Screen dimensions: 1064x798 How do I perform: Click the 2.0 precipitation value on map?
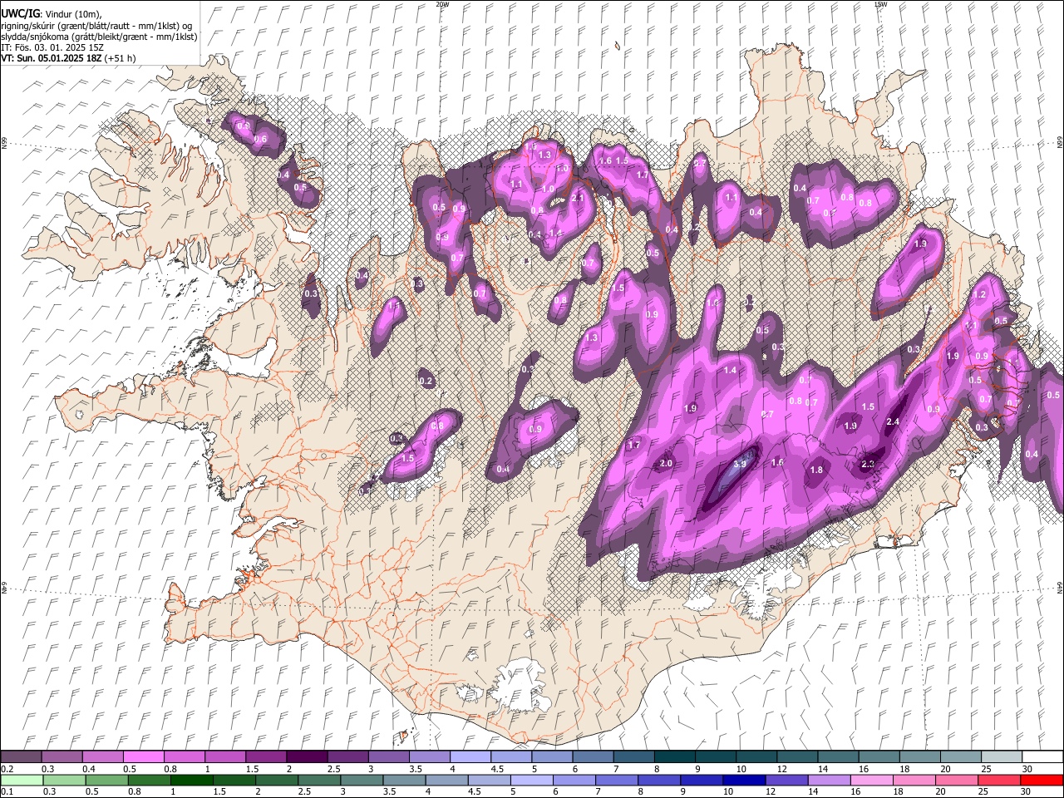pyautogui.click(x=666, y=463)
